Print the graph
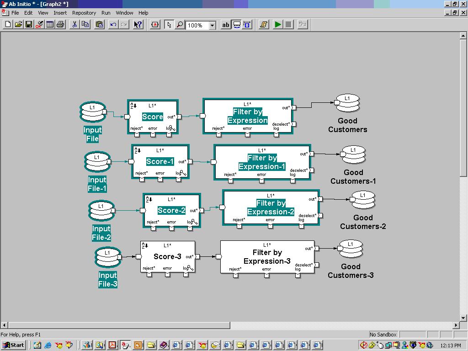This screenshot has width=468, height=351. coord(60,25)
